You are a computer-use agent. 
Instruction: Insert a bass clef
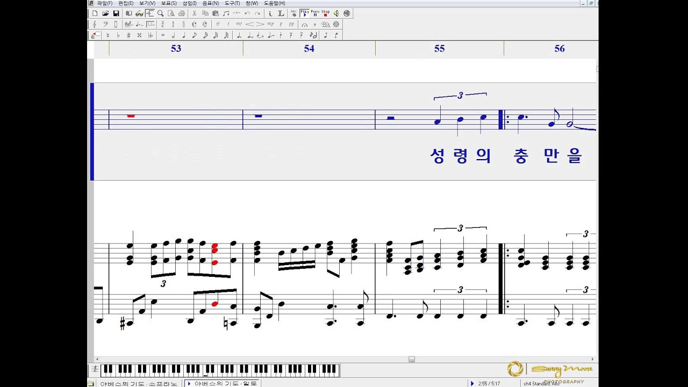pos(105,24)
